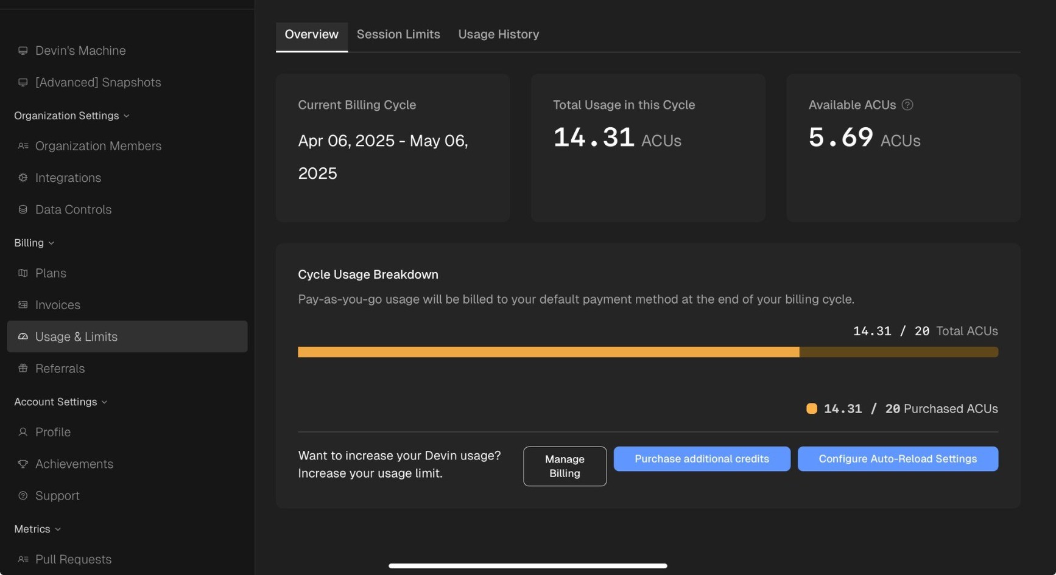Open Data Controls settings
This screenshot has width=1056, height=575.
coord(127,209)
